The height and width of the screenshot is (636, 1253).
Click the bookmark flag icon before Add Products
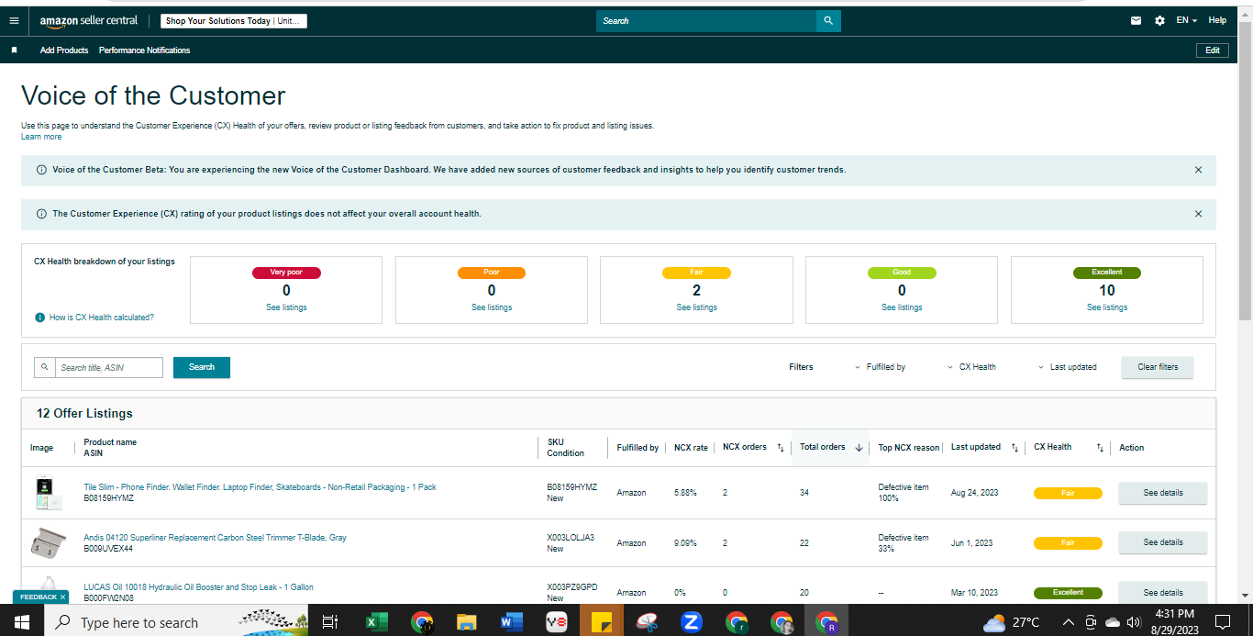[14, 50]
